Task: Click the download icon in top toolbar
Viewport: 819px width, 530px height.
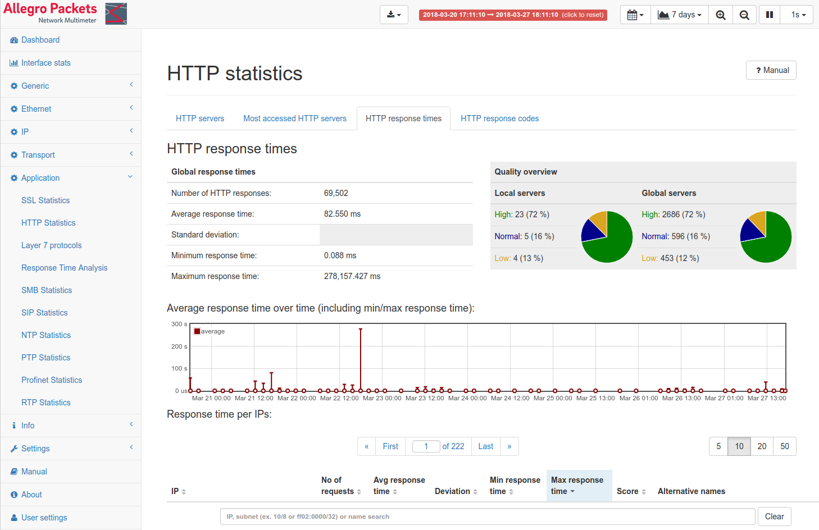Action: point(394,15)
